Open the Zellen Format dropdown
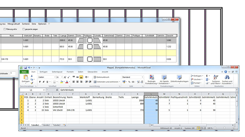The image size is (245, 137). (196, 83)
